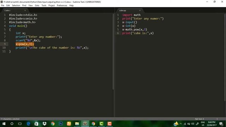Click the ENG US language indicator

click(203, 124)
